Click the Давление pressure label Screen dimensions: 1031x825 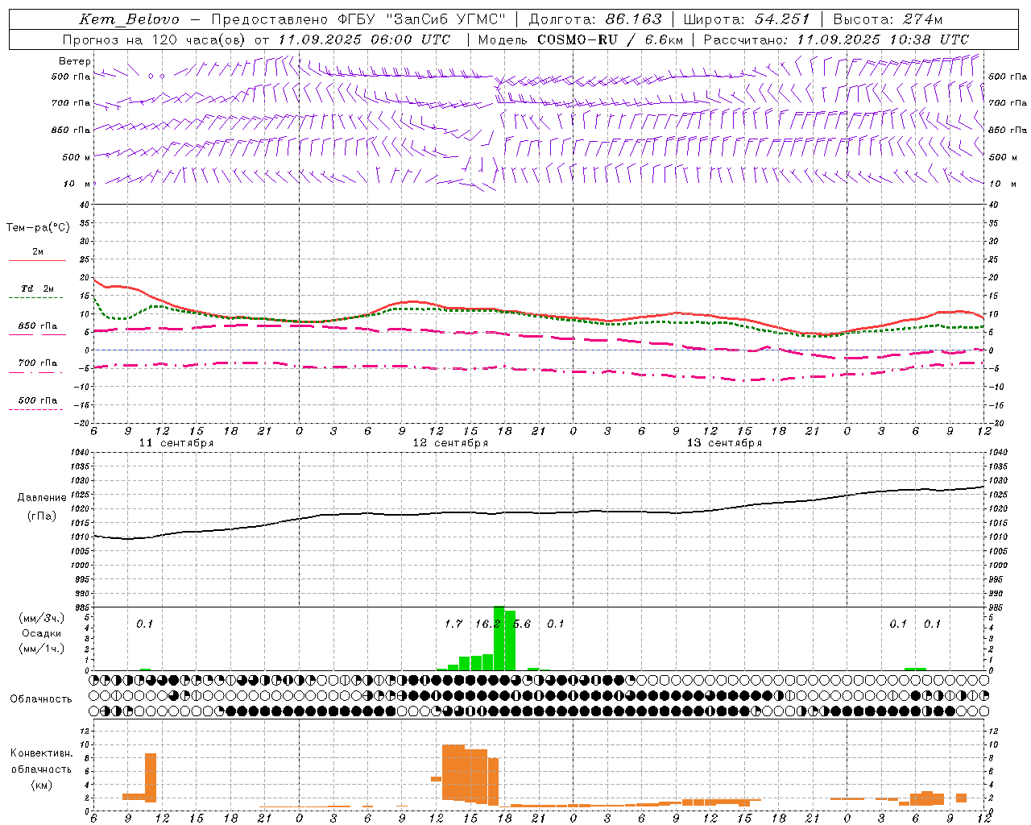[42, 498]
